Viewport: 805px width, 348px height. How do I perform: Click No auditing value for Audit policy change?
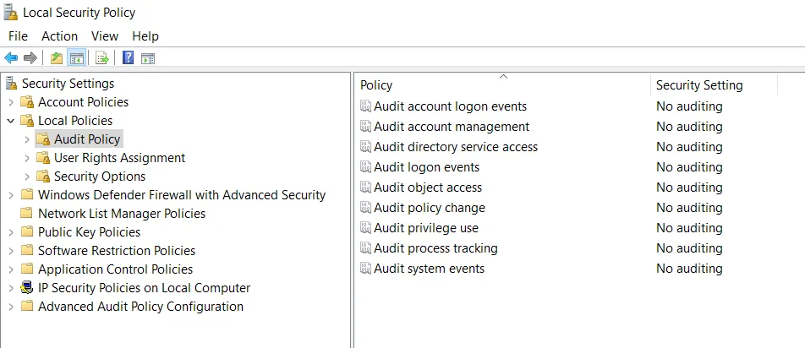(x=689, y=208)
